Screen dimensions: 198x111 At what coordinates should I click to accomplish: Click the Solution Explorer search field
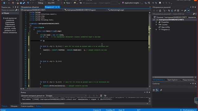172,14
